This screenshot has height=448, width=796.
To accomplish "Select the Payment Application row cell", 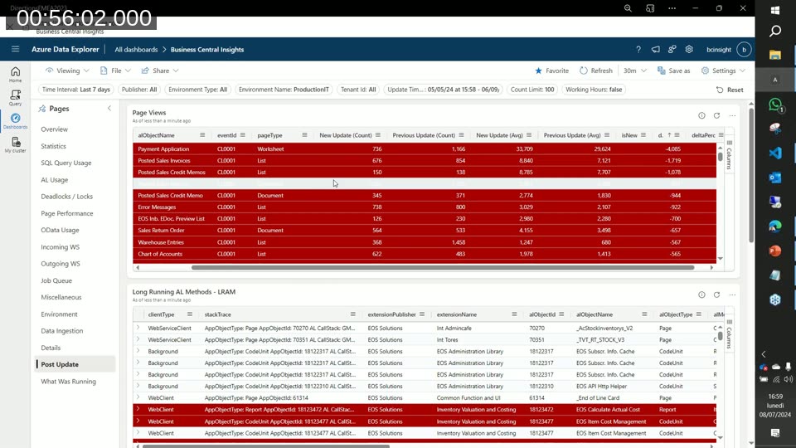I will [x=163, y=149].
